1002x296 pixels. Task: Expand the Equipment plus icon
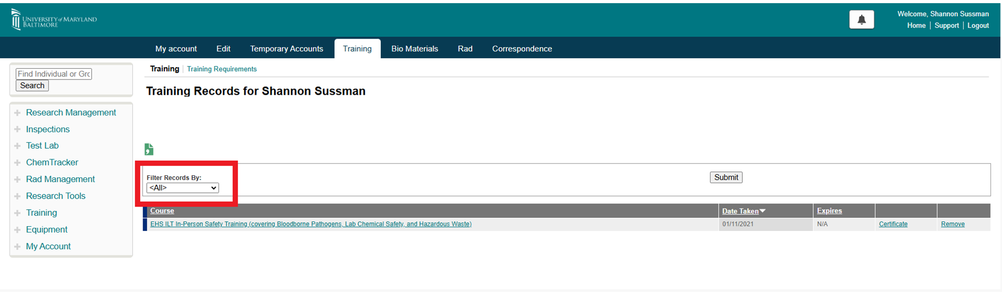tap(17, 230)
